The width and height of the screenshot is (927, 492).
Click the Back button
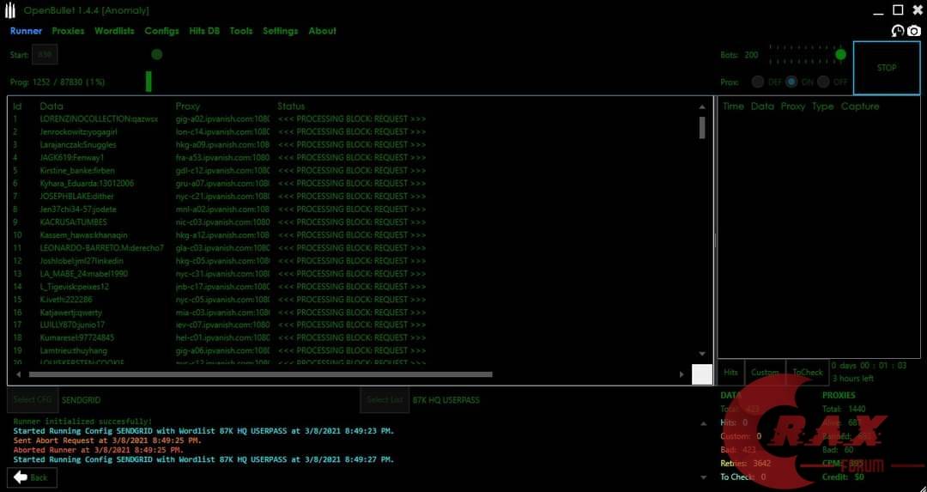click(x=32, y=477)
